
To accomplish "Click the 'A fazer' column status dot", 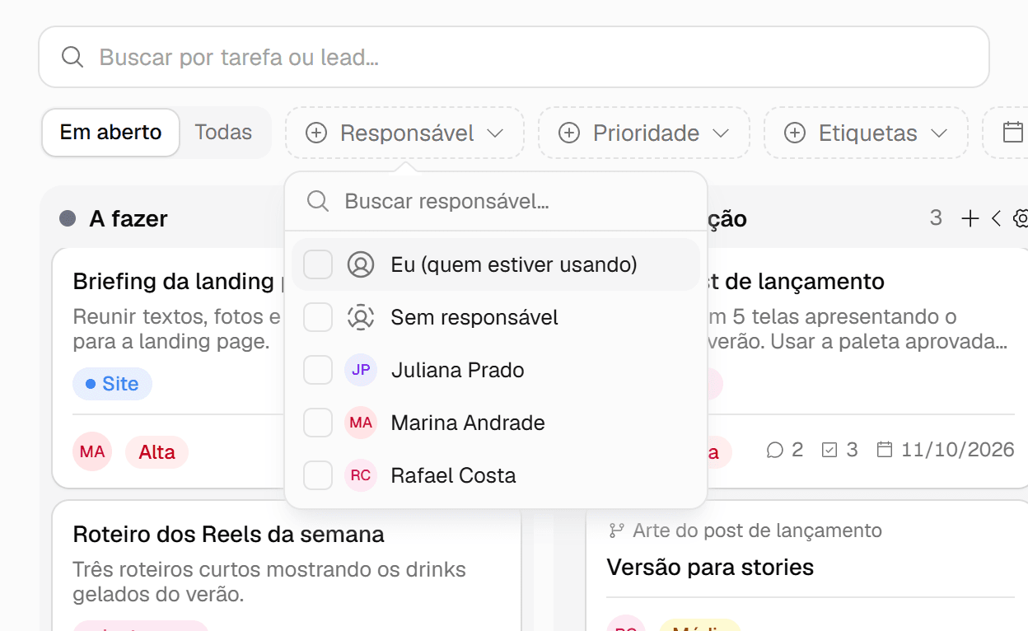I will pos(68,218).
